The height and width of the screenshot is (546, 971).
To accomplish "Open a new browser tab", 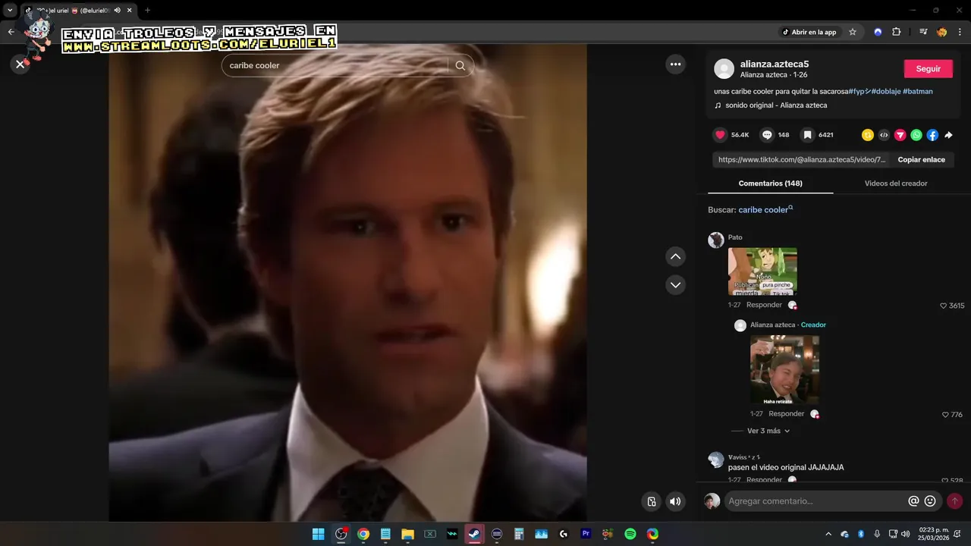I will click(x=147, y=11).
